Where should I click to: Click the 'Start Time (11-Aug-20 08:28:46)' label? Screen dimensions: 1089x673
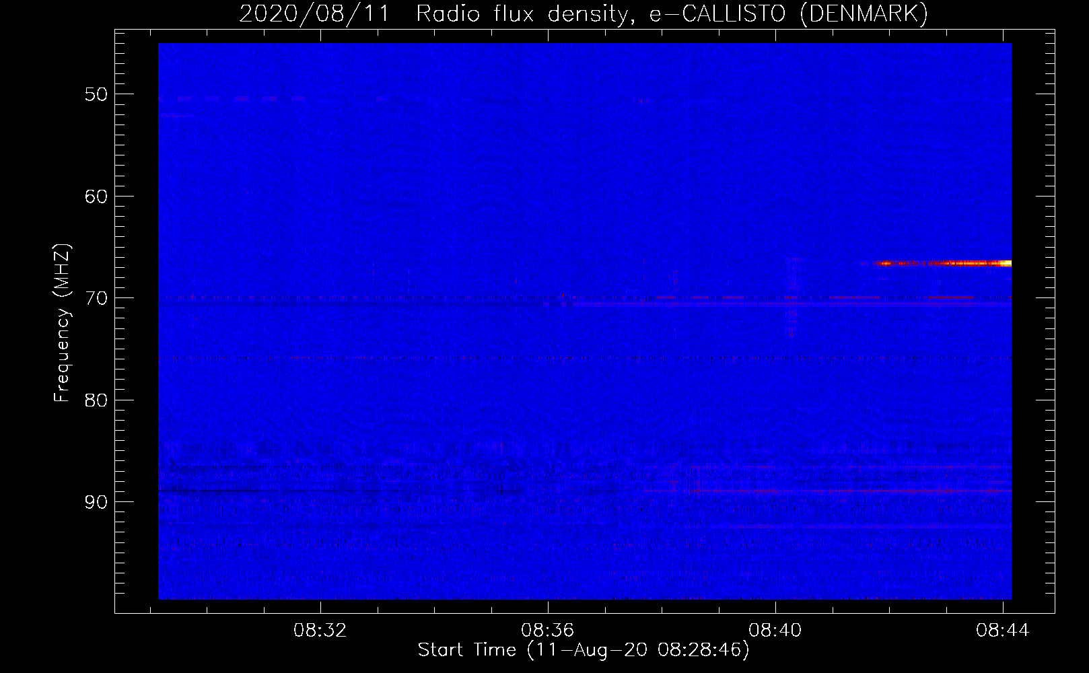(x=584, y=650)
